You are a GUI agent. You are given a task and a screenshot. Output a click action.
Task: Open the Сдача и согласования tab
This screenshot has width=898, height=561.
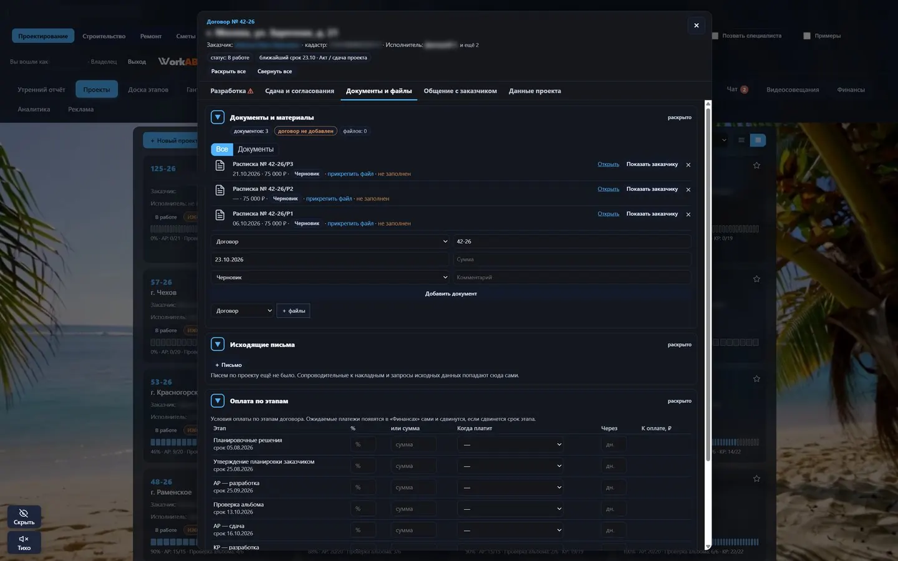pyautogui.click(x=299, y=91)
